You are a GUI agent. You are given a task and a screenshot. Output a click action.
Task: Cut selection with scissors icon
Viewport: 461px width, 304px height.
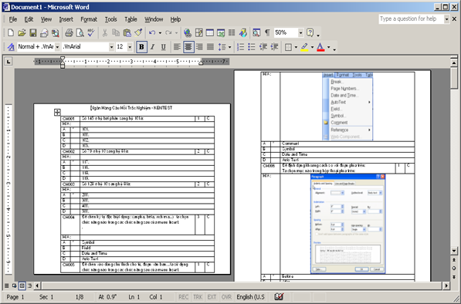tap(105, 32)
